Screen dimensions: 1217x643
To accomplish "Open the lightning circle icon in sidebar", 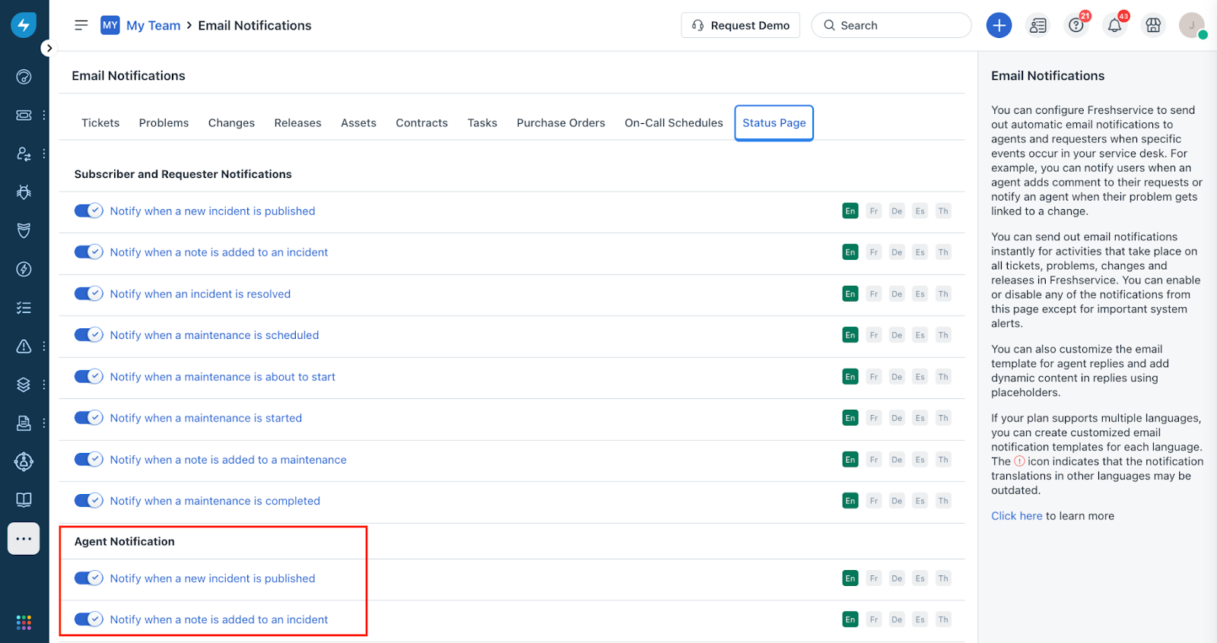I will click(24, 269).
